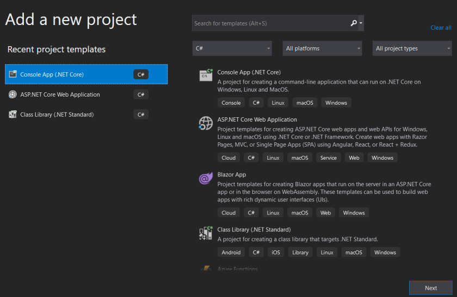The image size is (457, 297).
Task: Select the Console App (.NET Core) title in template list
Action: (x=249, y=72)
